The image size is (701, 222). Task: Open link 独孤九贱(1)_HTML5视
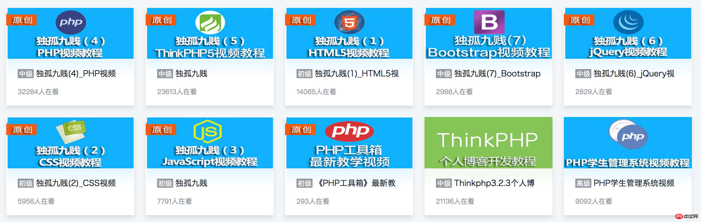coord(357,74)
